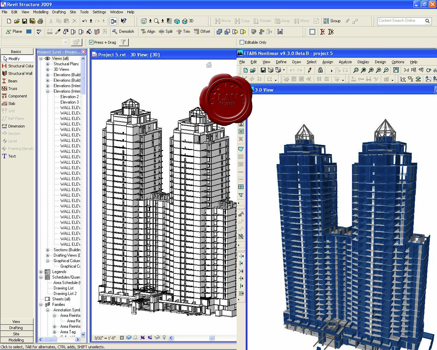Open the Drafting menu in Revit
437x350 pixels.
point(59,12)
